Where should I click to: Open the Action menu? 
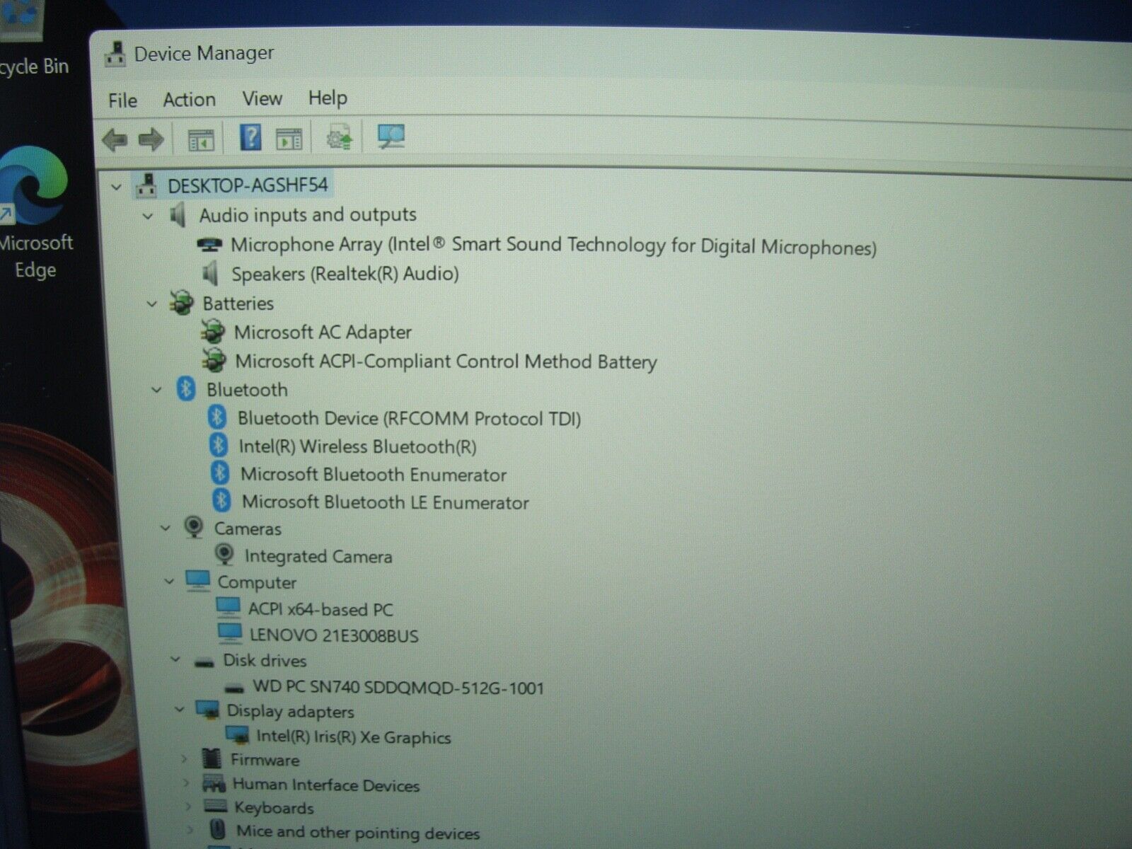click(x=189, y=100)
